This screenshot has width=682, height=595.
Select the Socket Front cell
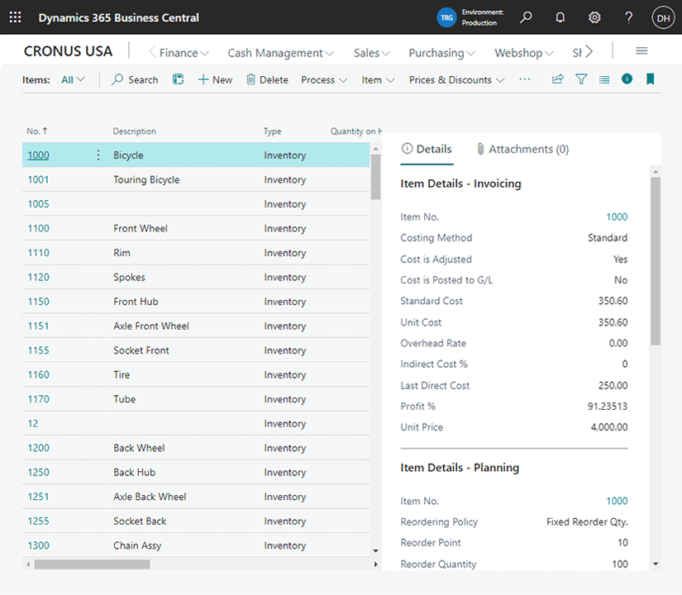click(x=141, y=350)
